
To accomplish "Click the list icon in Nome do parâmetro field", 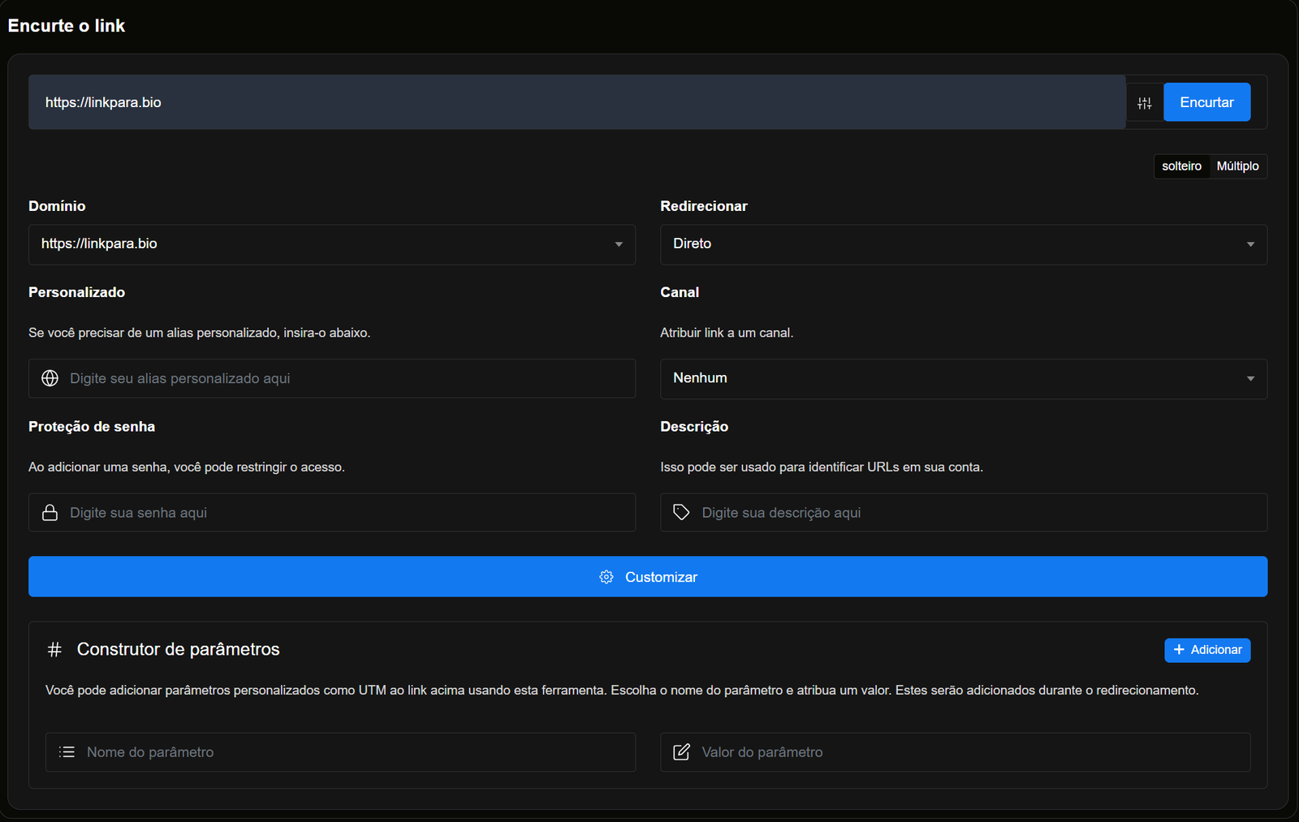I will (x=67, y=751).
